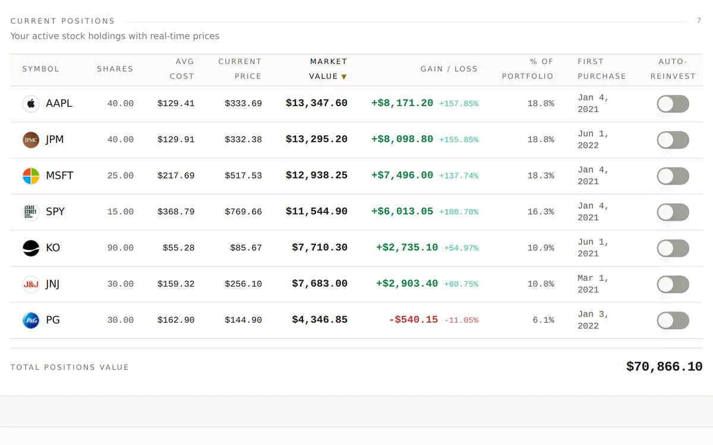Click JNJ gain +$2,903.40
Viewport: 713px width, 445px height.
click(407, 284)
